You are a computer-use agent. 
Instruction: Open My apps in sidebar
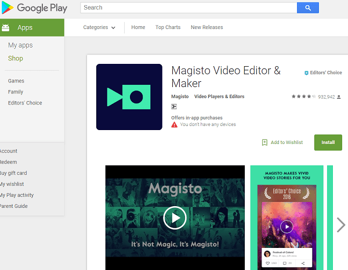click(20, 45)
